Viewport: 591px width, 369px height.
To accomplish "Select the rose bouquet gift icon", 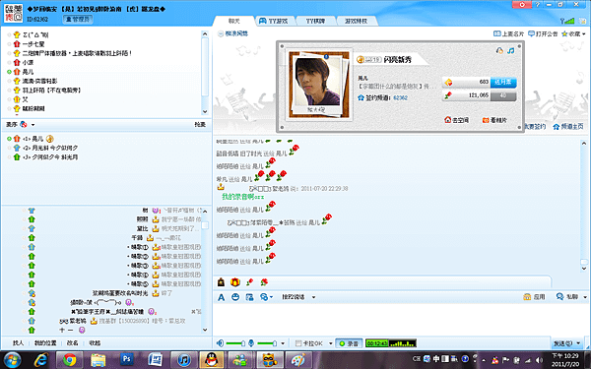I will pyautogui.click(x=264, y=281).
